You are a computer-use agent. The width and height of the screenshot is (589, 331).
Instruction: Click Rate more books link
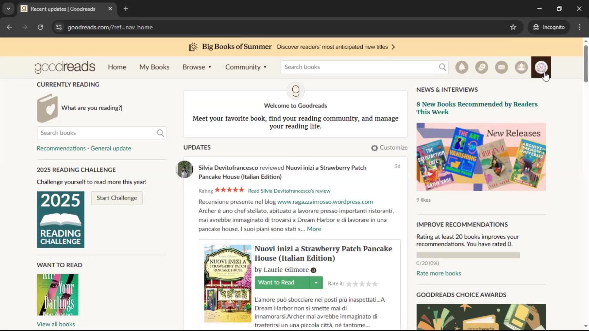439,273
